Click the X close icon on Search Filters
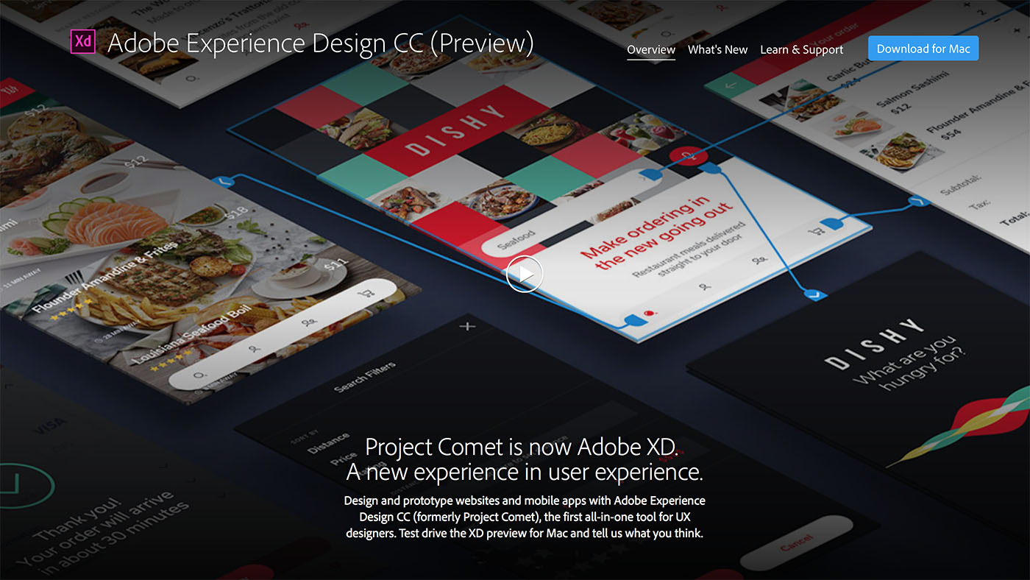 point(467,326)
